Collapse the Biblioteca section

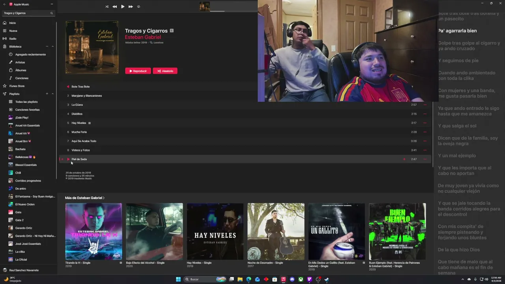point(52,47)
